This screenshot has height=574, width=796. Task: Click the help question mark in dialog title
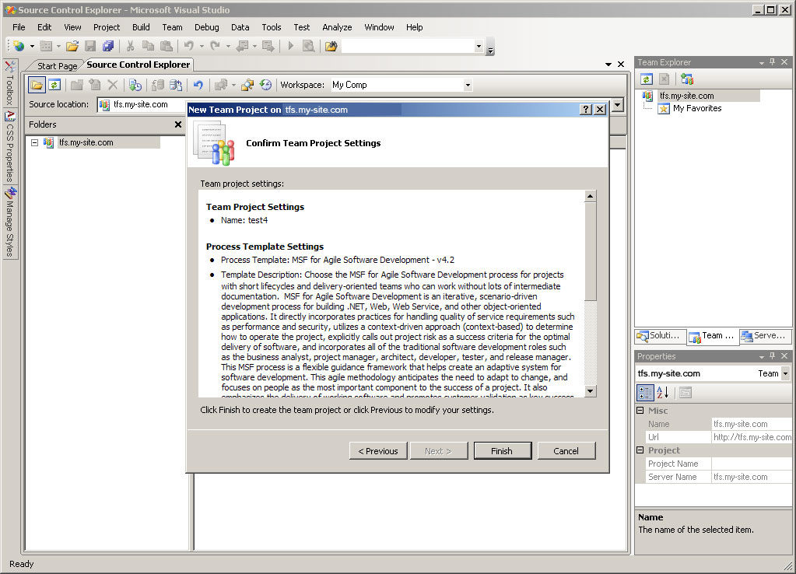[586, 110]
